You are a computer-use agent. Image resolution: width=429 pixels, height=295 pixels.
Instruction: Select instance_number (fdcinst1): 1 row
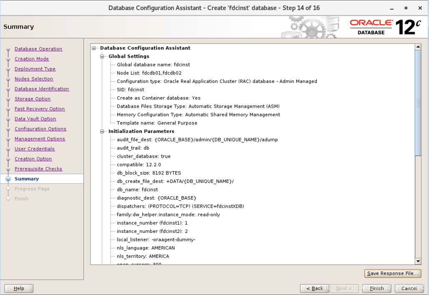pos(152,223)
